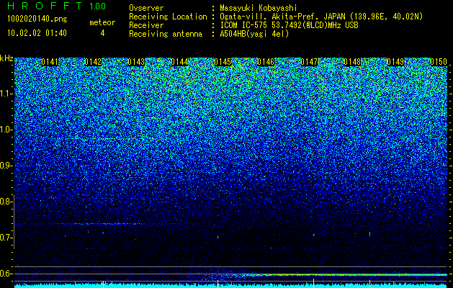Click the 0.8 kHz axis label
The image size is (453, 288).
[6, 202]
